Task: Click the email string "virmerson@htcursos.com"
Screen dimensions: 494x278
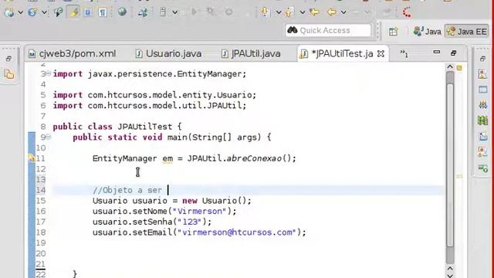Action: 237,232
